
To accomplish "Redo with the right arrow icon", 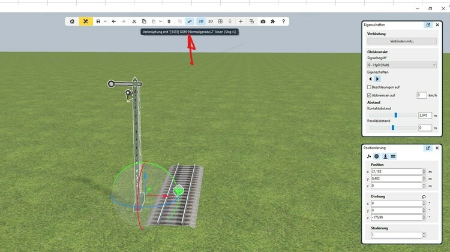I will tap(124, 22).
